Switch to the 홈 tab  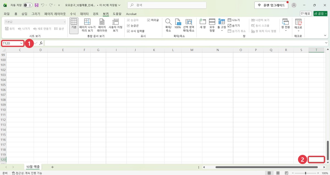[16, 14]
